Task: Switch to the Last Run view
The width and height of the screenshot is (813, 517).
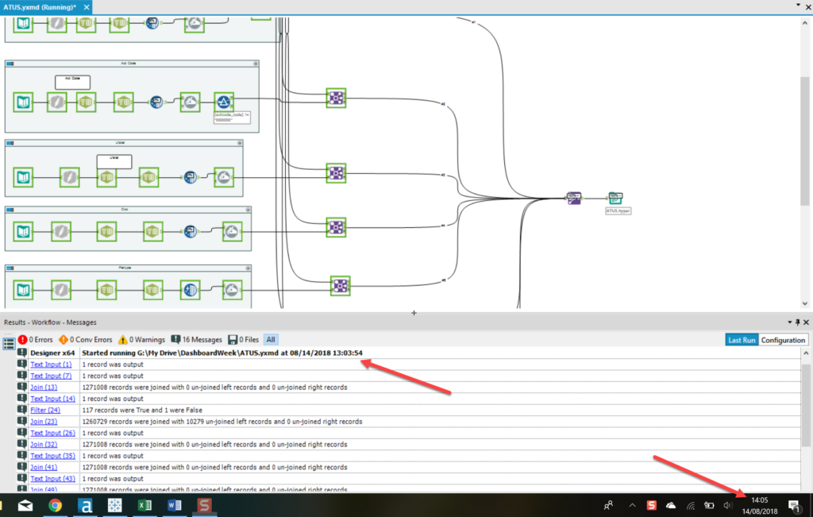Action: click(742, 340)
